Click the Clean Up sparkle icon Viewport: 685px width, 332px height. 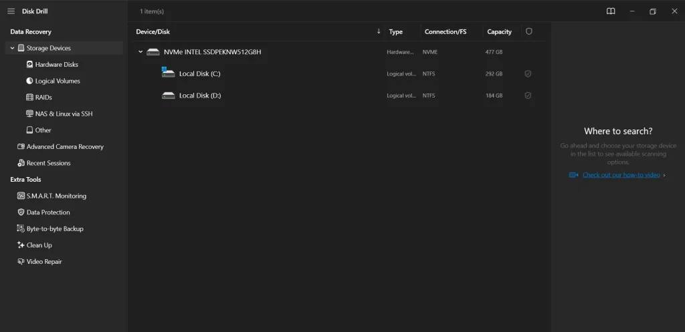[21, 245]
